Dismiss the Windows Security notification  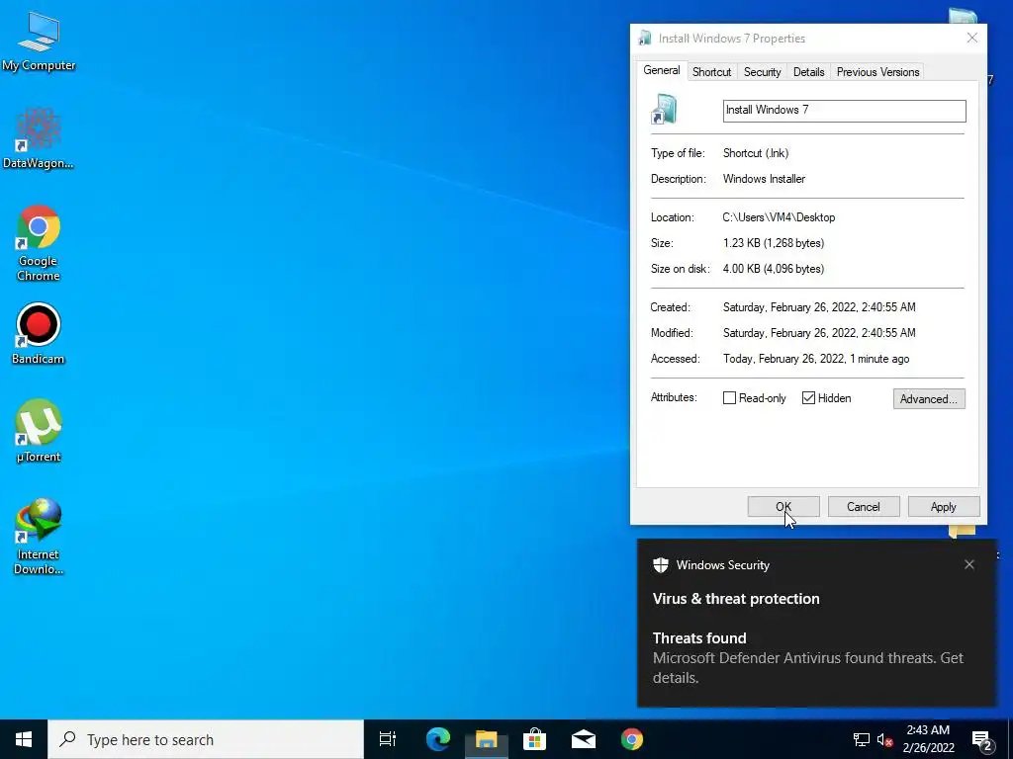[x=969, y=564]
